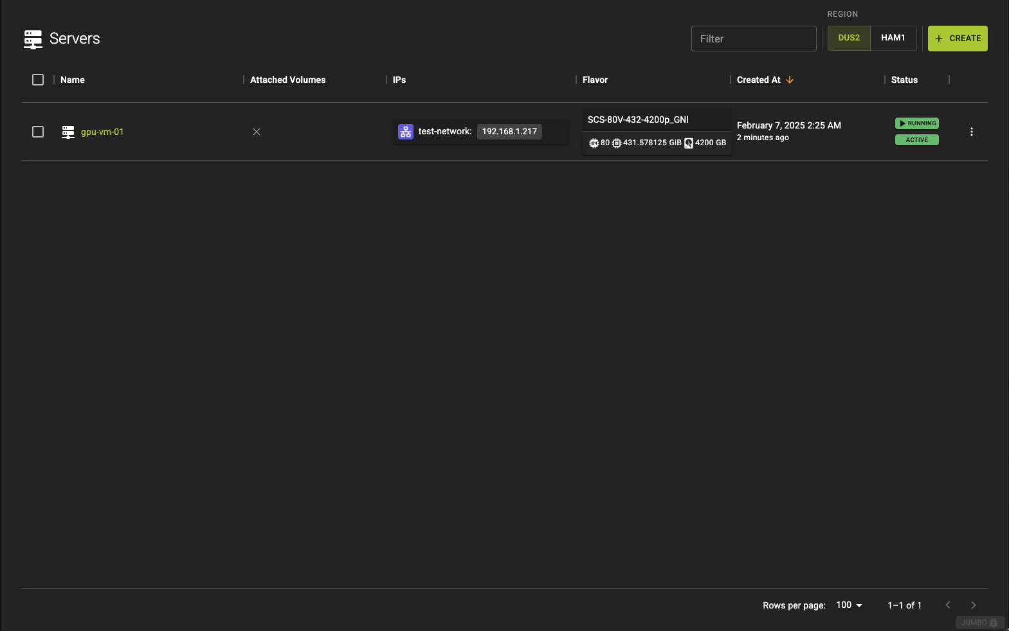The height and width of the screenshot is (631, 1009).
Task: Switch the region to HAM1
Action: (893, 38)
